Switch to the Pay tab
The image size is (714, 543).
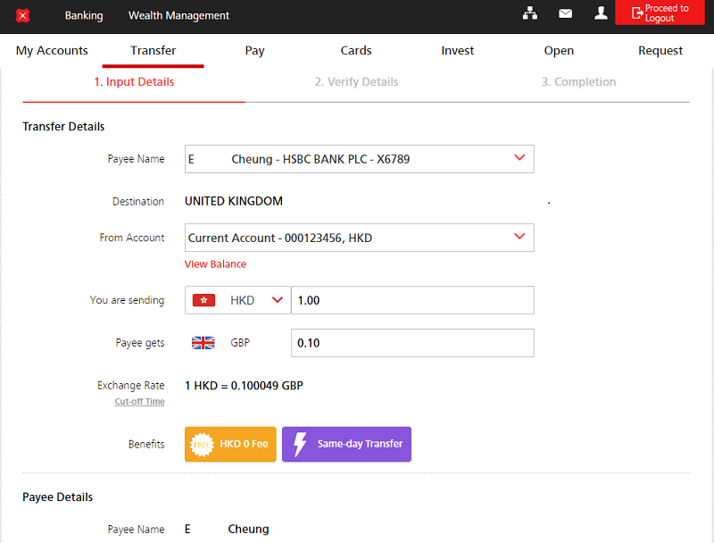pyautogui.click(x=254, y=51)
